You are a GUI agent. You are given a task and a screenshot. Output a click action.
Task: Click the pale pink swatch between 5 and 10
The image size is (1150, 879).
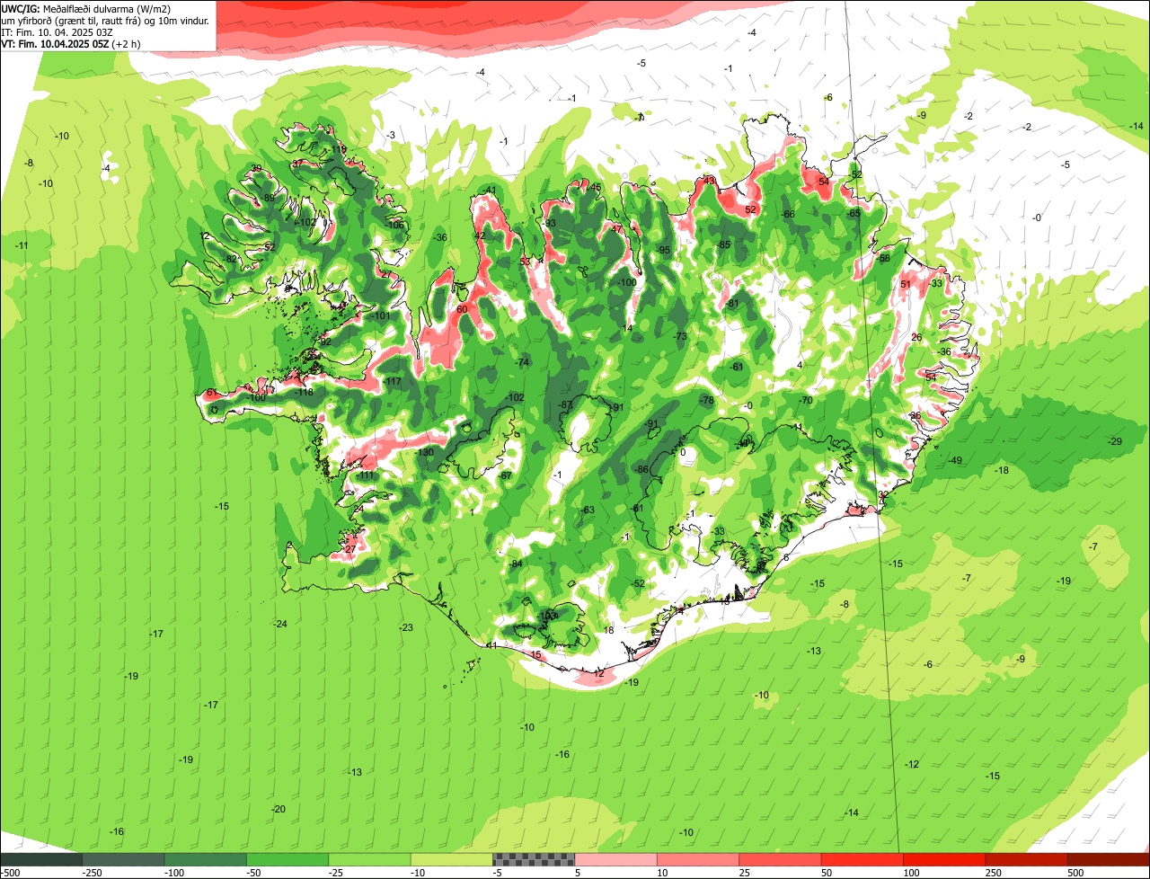tap(615, 859)
